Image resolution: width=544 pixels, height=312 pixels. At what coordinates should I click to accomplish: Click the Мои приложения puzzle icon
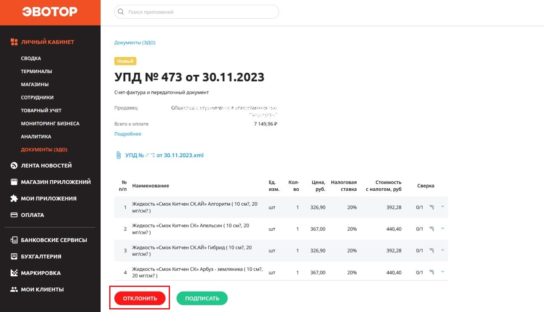14,199
